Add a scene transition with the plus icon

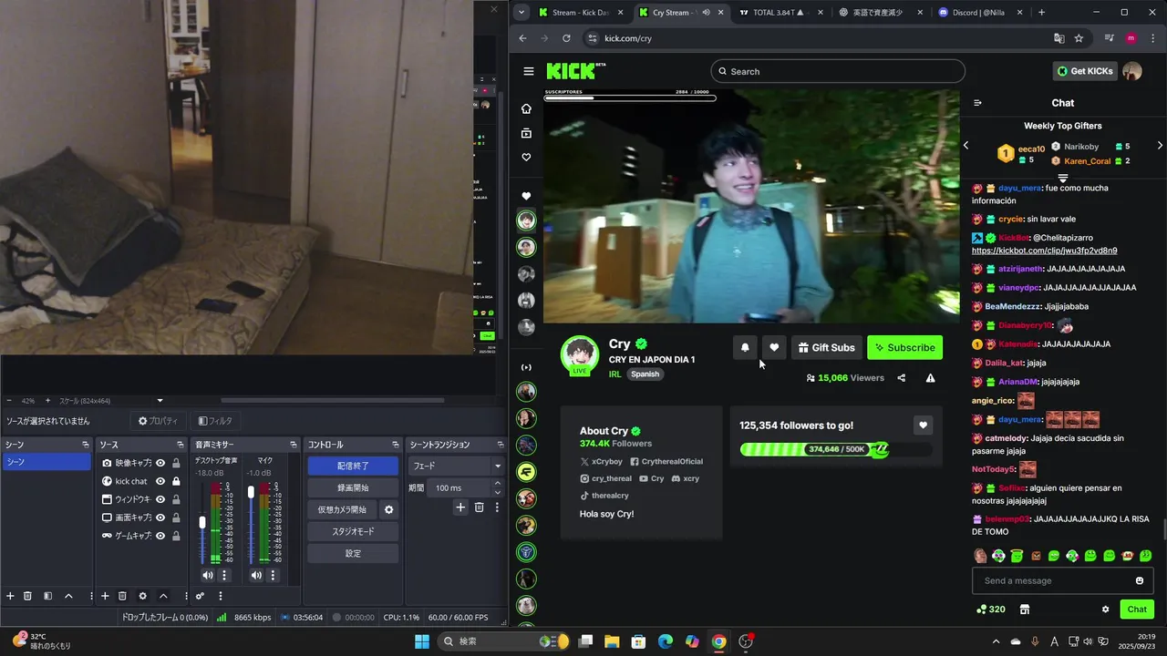[460, 507]
